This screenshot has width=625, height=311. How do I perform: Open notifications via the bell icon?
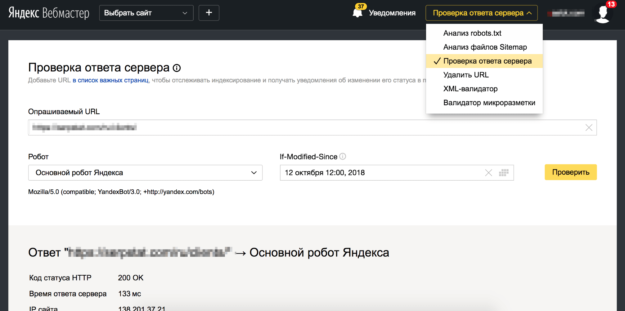(357, 13)
